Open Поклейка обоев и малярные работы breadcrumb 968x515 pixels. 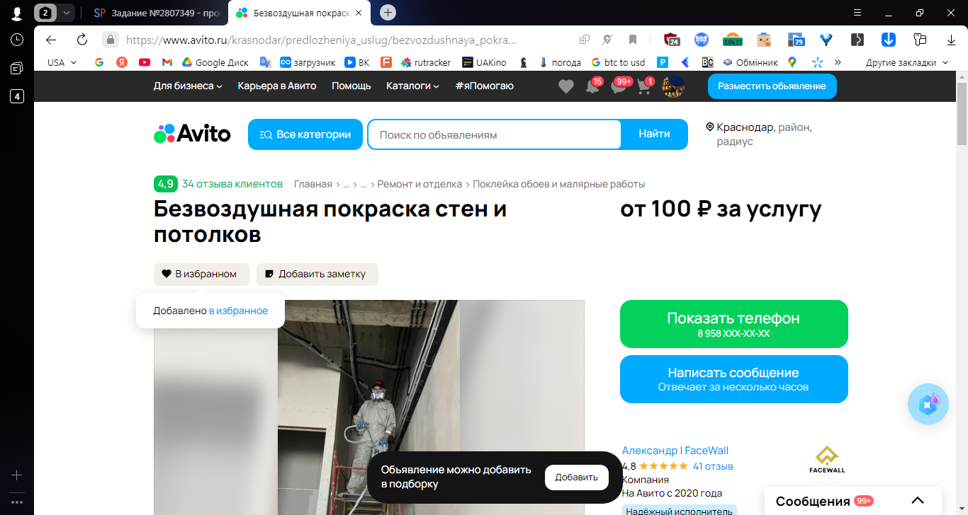tap(559, 184)
